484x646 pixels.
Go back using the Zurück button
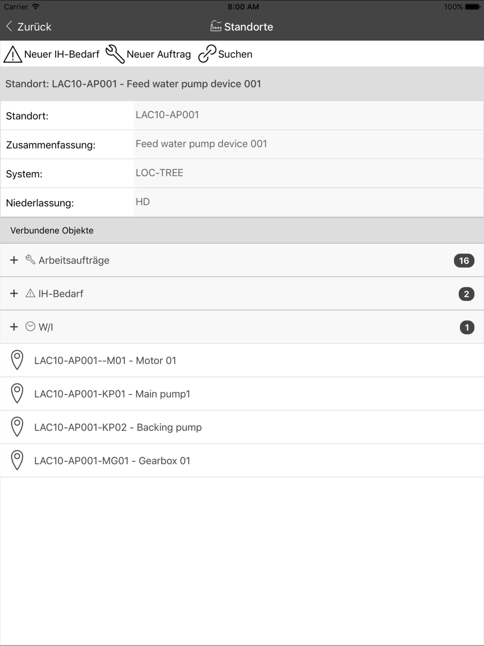point(29,27)
